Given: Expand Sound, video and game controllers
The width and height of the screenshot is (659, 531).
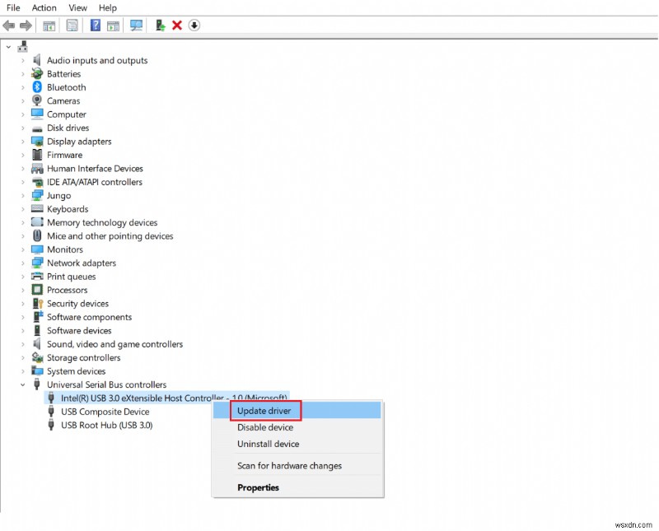Looking at the screenshot, I should pyautogui.click(x=22, y=343).
